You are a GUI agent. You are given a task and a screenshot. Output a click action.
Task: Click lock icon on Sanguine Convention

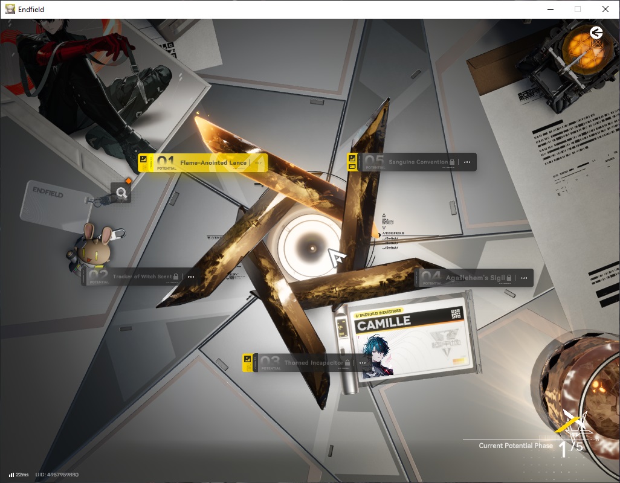(452, 162)
